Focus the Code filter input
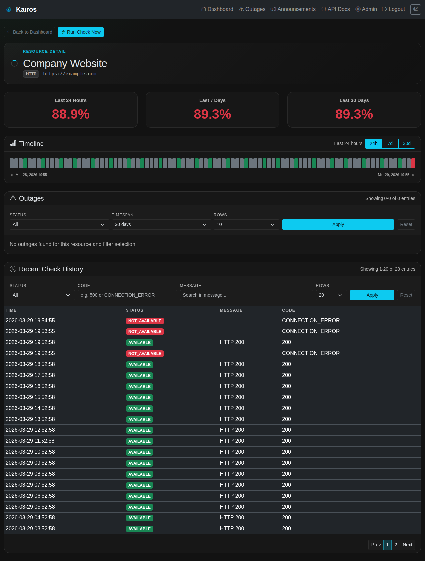 point(127,295)
